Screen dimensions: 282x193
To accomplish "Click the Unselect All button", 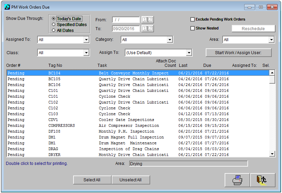I will coord(131,180).
